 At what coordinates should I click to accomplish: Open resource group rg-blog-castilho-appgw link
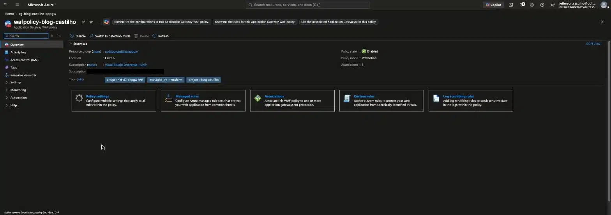tap(121, 51)
